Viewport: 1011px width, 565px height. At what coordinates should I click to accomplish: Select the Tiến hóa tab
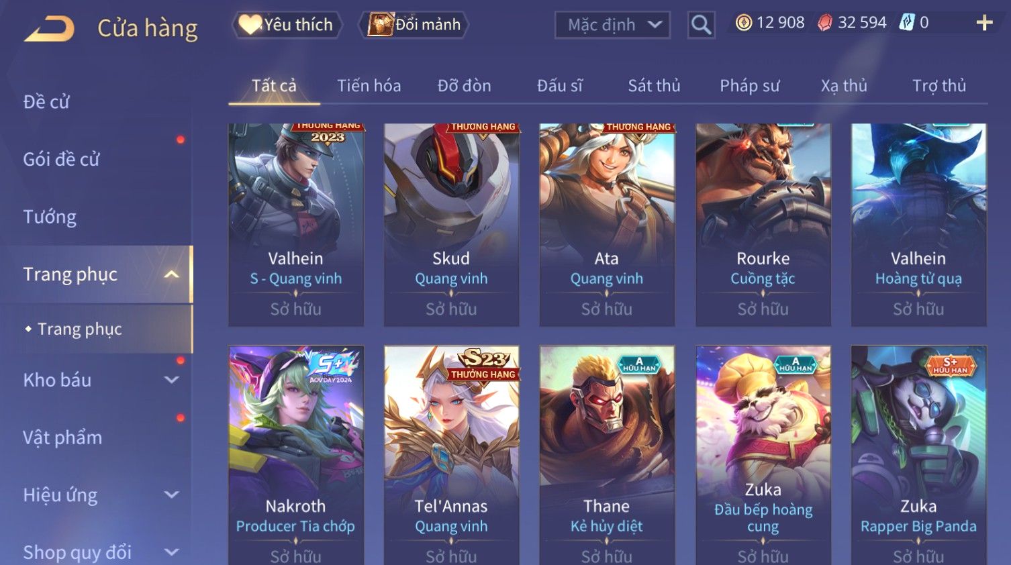369,86
